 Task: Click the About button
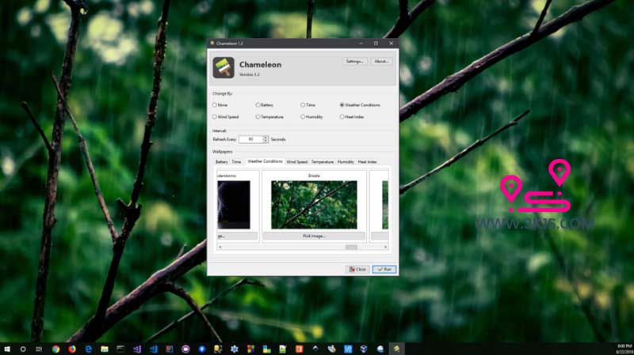point(381,61)
